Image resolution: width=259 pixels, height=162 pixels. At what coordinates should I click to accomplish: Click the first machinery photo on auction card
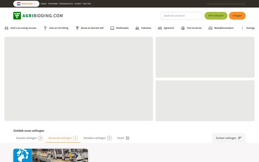(x=41, y=155)
